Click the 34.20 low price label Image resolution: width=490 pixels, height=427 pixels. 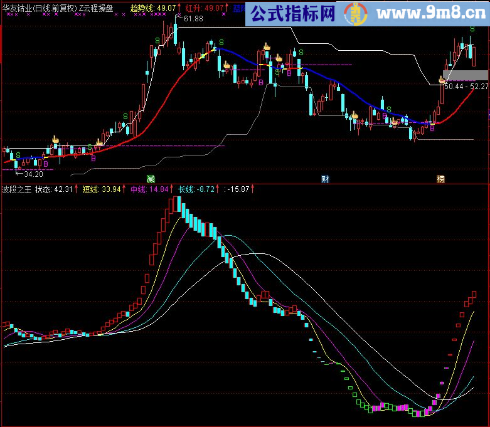(x=33, y=174)
